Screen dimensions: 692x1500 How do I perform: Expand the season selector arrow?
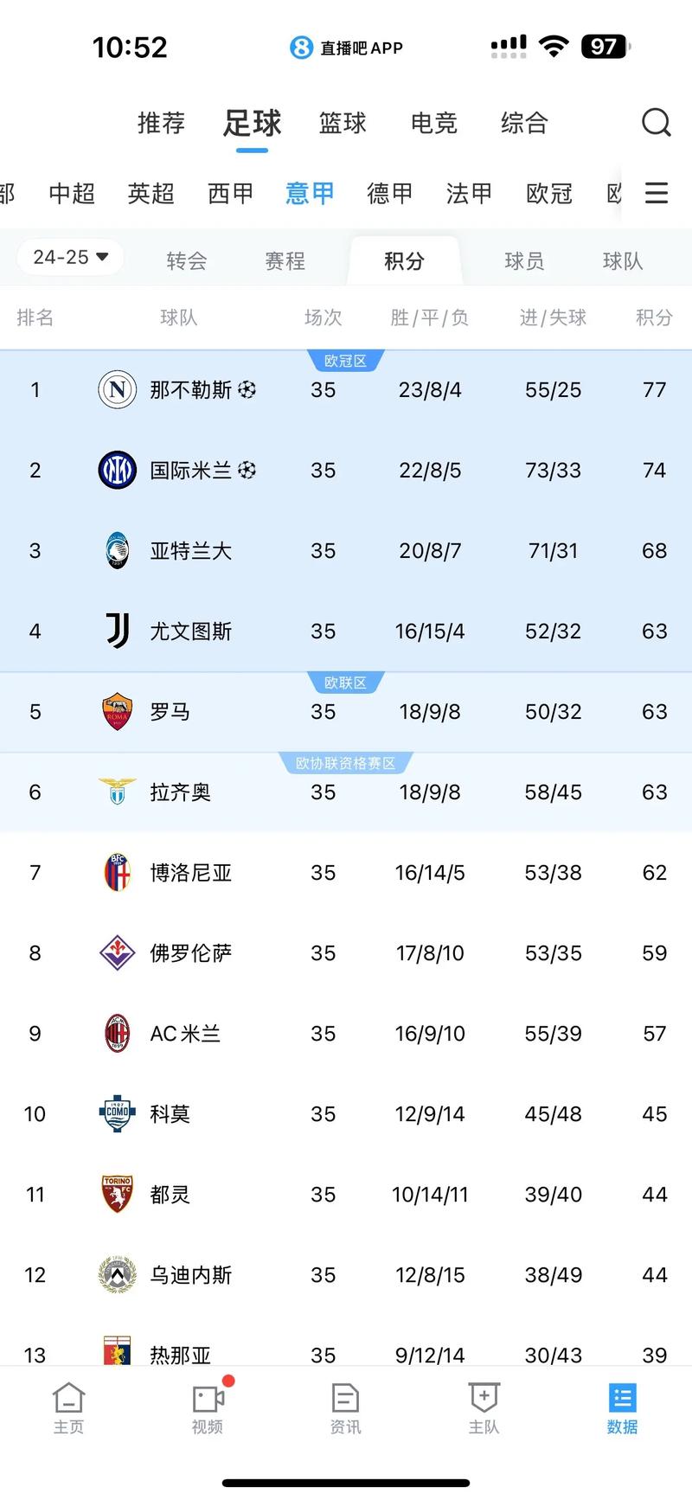(x=101, y=256)
